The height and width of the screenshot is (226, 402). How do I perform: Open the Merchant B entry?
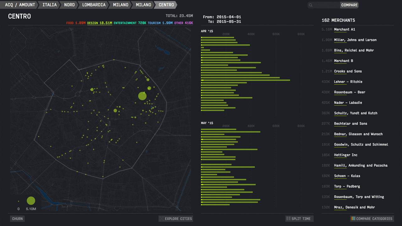pyautogui.click(x=344, y=61)
